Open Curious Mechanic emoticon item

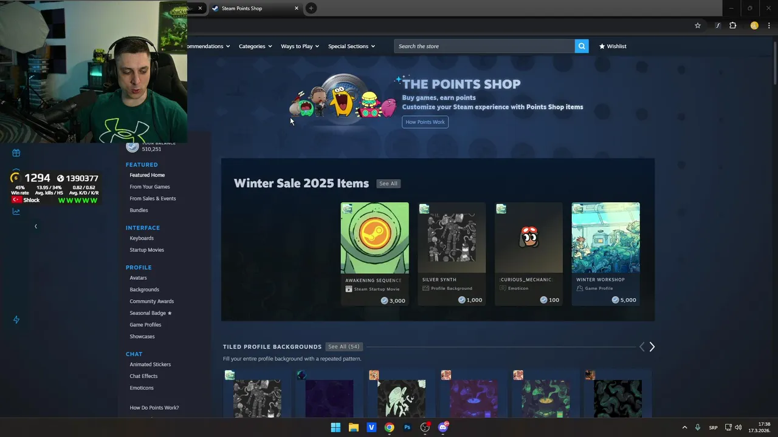tap(529, 254)
